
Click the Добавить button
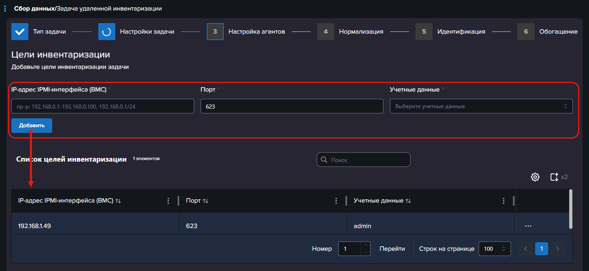pyautogui.click(x=32, y=126)
